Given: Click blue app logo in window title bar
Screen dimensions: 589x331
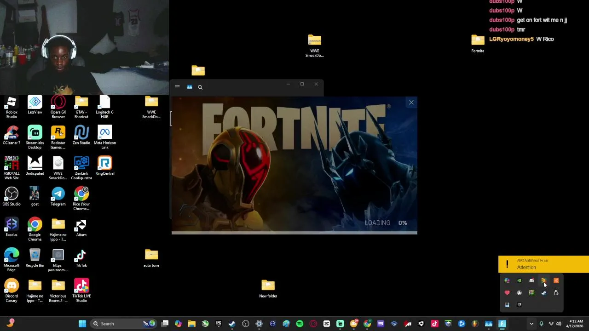Looking at the screenshot, I should pyautogui.click(x=189, y=87).
